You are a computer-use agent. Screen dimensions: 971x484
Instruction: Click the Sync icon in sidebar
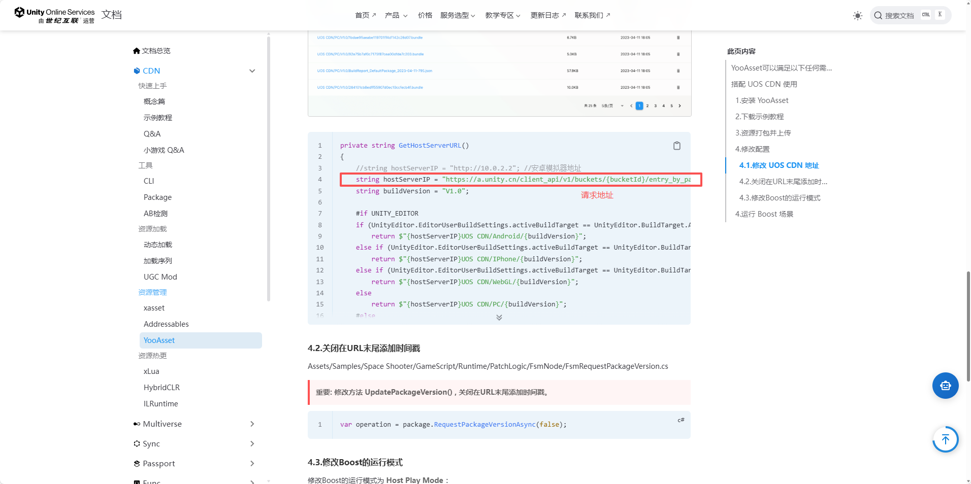coord(137,444)
